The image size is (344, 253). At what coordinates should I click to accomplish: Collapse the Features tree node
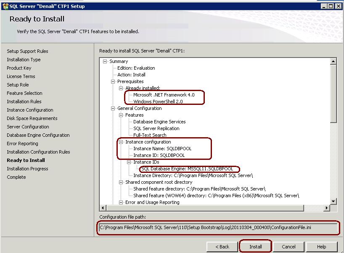(121, 115)
